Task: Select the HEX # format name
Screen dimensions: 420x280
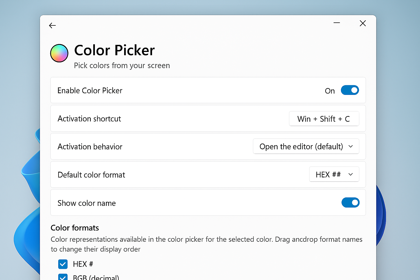Action: 83,264
